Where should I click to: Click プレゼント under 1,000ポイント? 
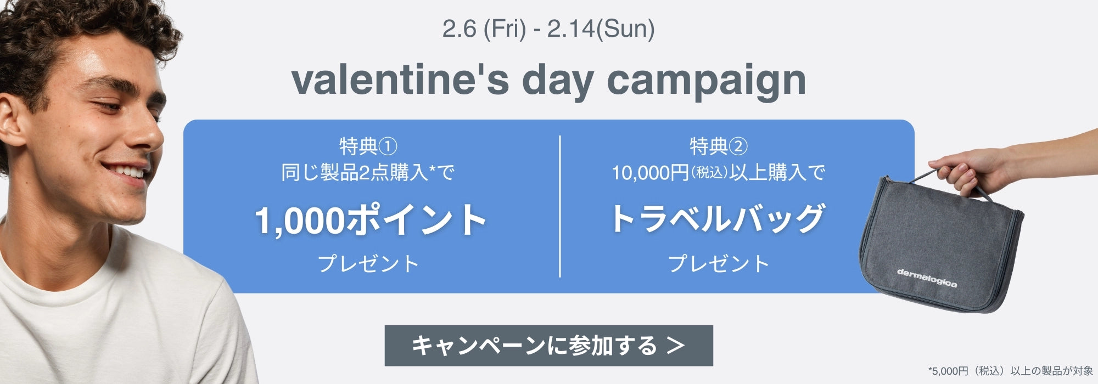368,264
